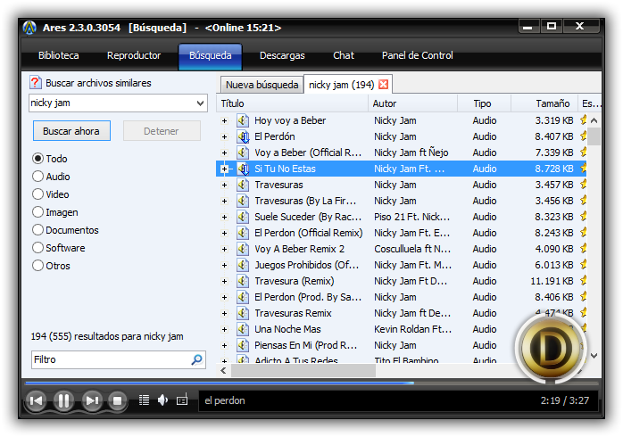Click the vertical scrollbar up arrow

point(594,120)
